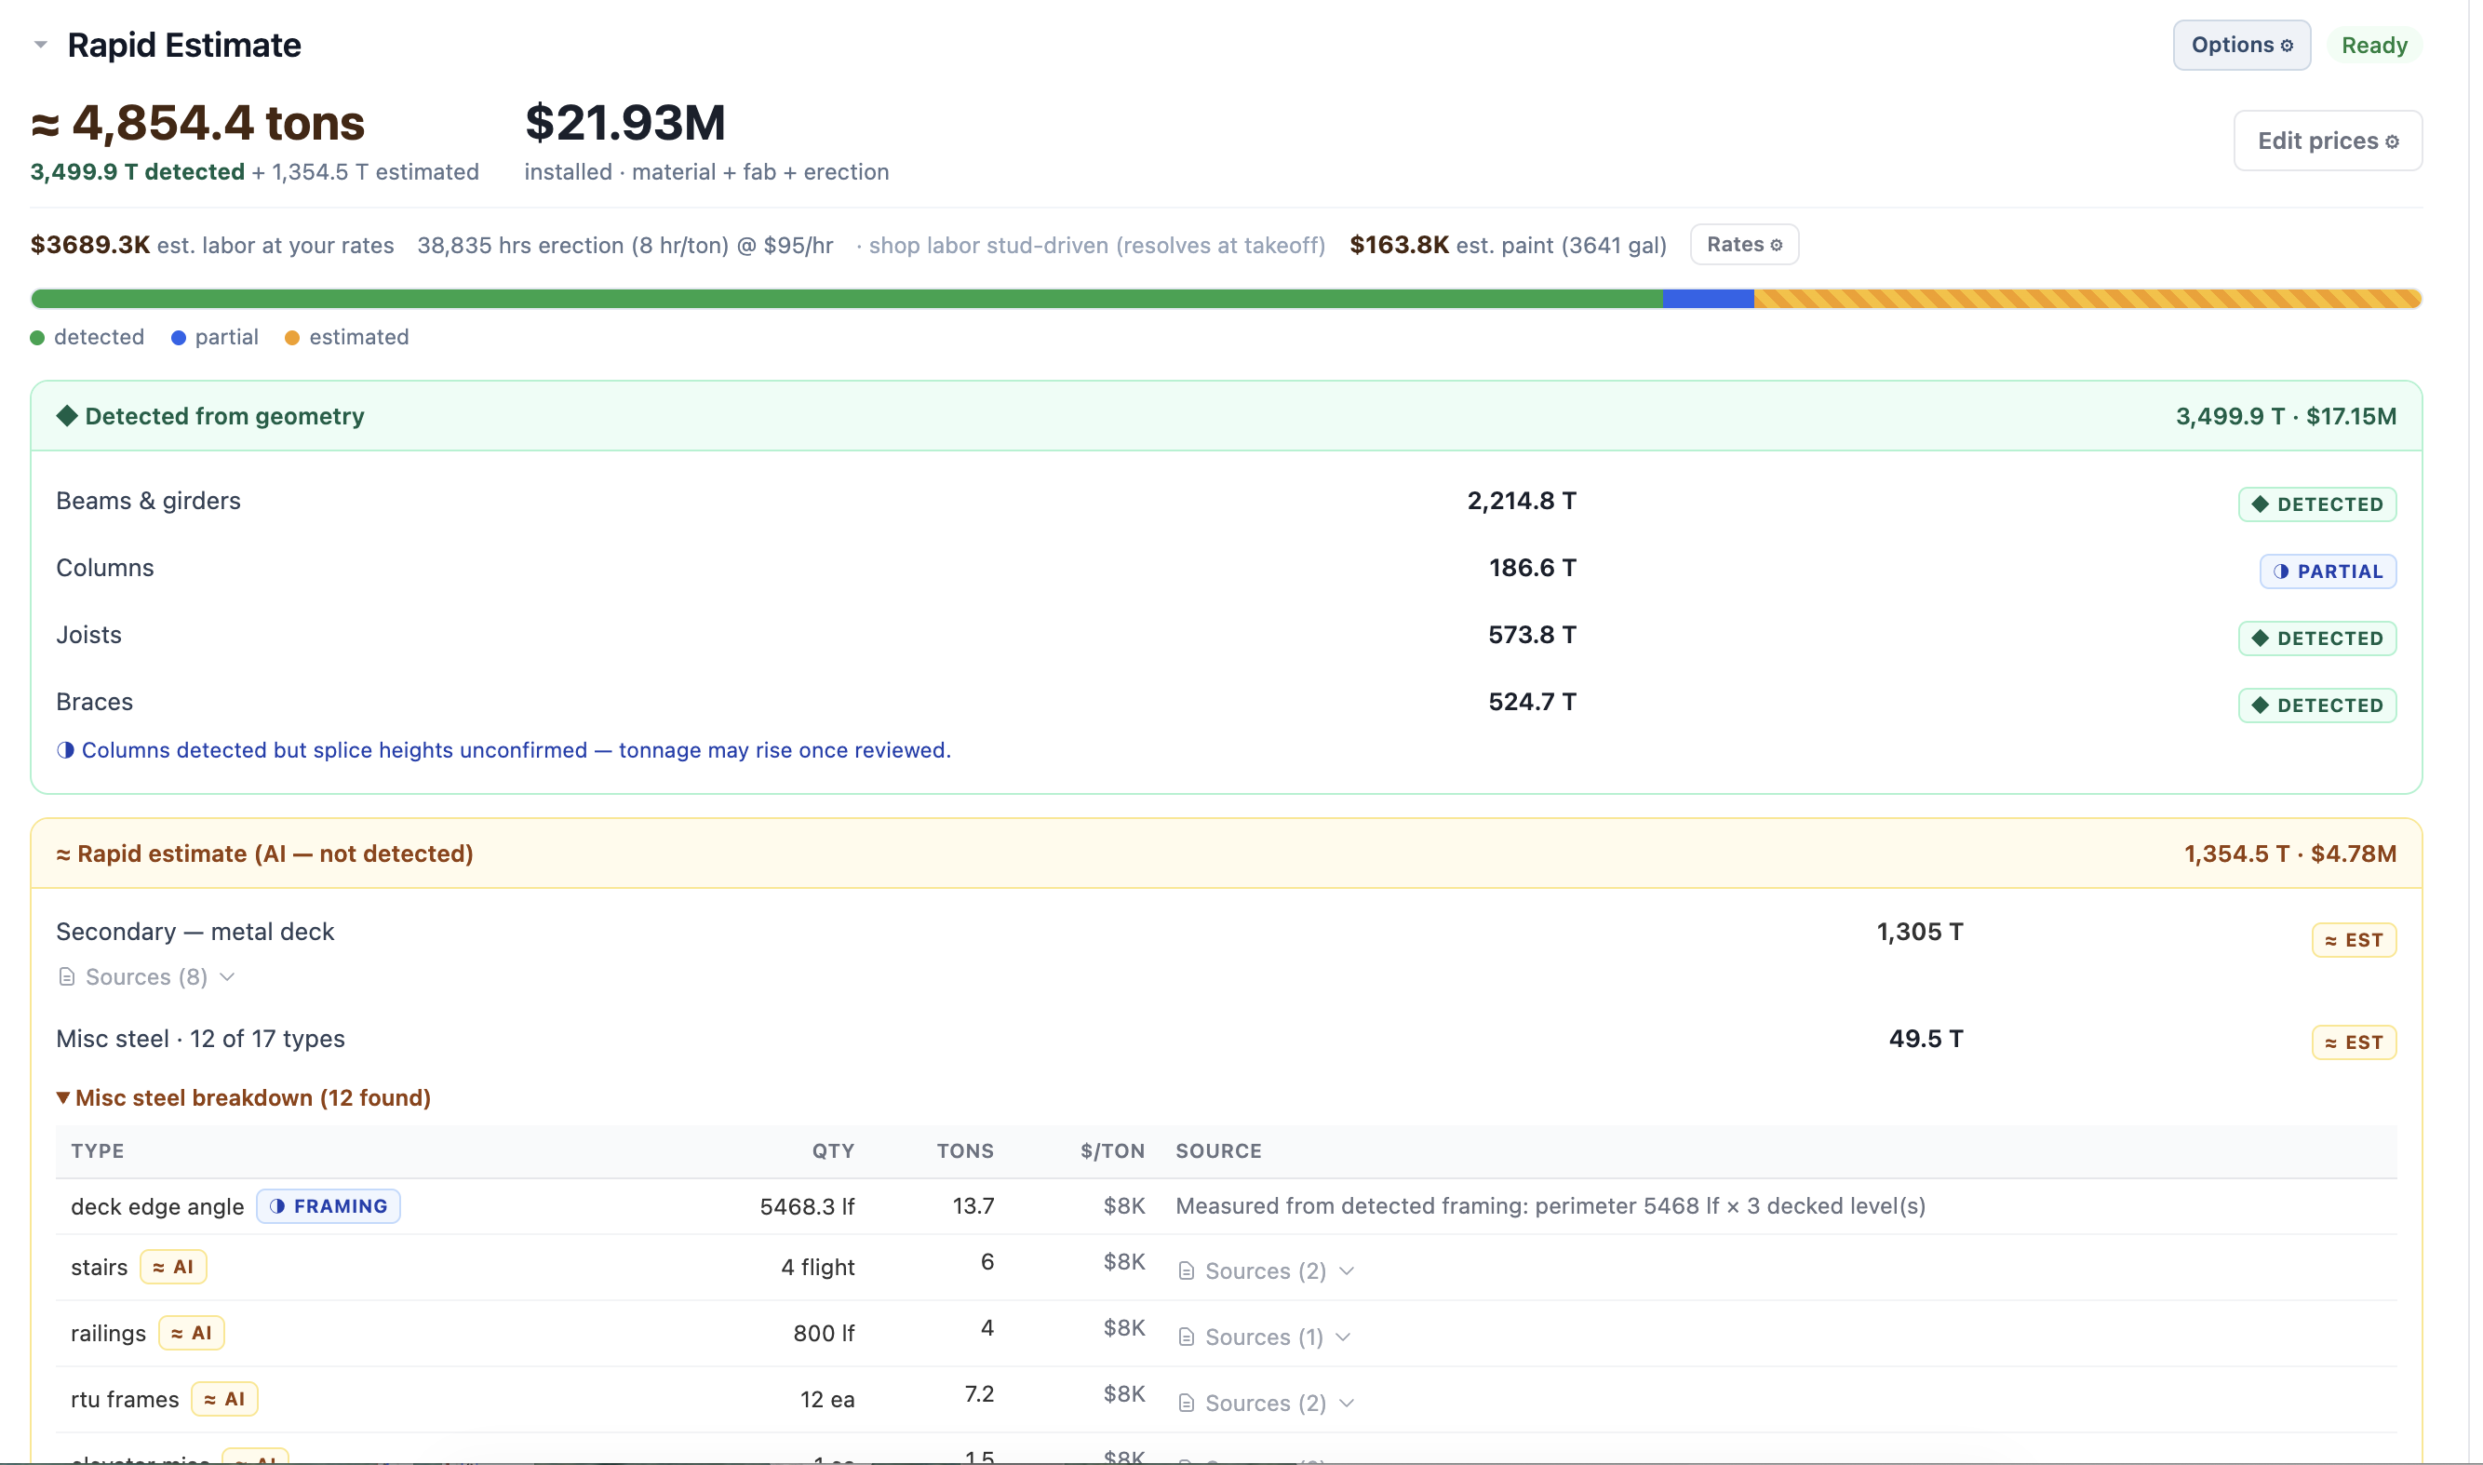The width and height of the screenshot is (2483, 1465).
Task: Expand Sources (1) in the railings row
Action: click(x=1264, y=1337)
